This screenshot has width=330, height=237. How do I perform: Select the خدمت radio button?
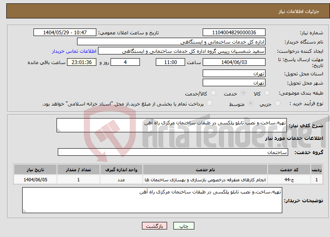click(243, 93)
